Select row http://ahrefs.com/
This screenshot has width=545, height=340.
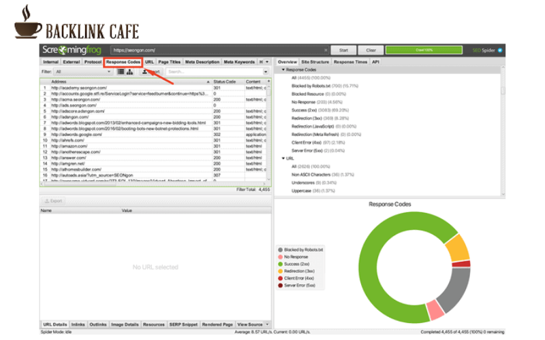tap(153, 141)
